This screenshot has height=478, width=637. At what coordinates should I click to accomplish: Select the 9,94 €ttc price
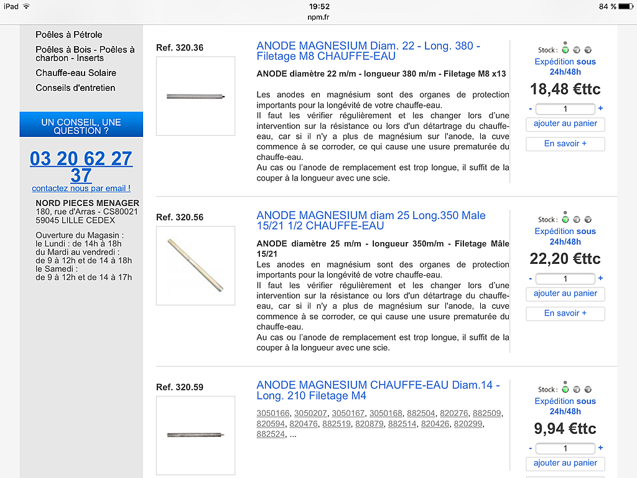[x=565, y=428]
